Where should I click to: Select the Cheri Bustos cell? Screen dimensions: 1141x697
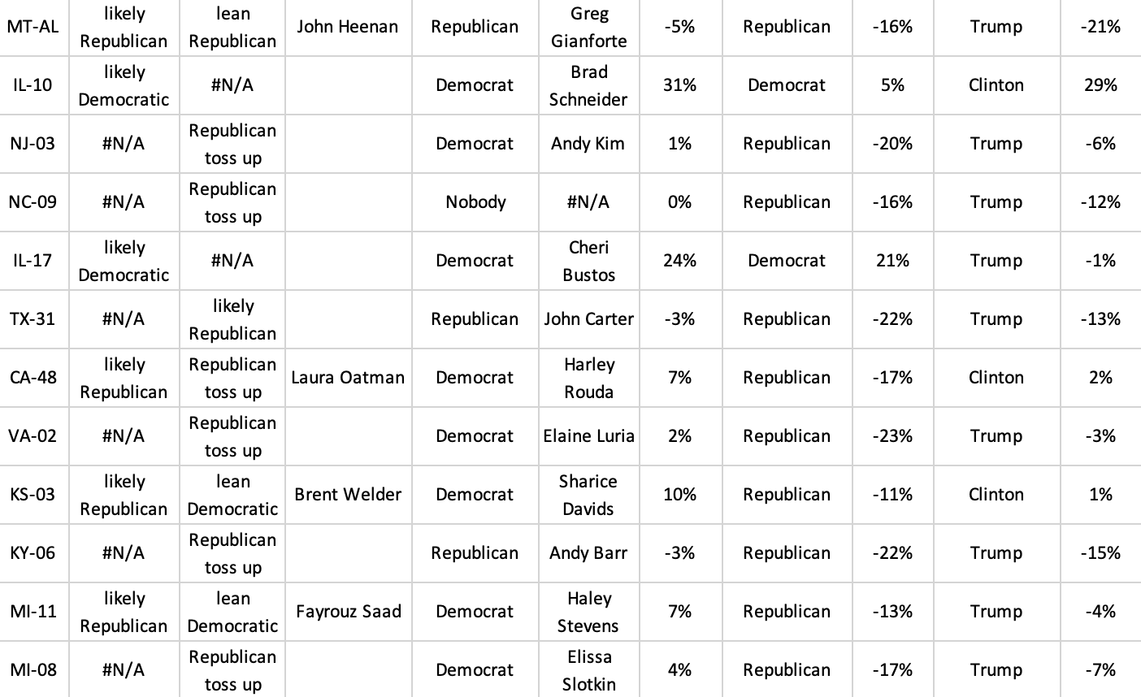(x=588, y=261)
